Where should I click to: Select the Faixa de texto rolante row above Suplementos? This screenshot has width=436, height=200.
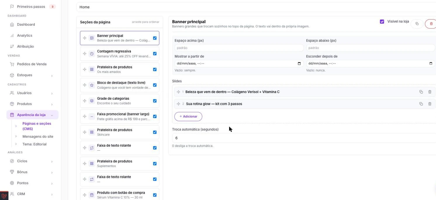(x=120, y=148)
